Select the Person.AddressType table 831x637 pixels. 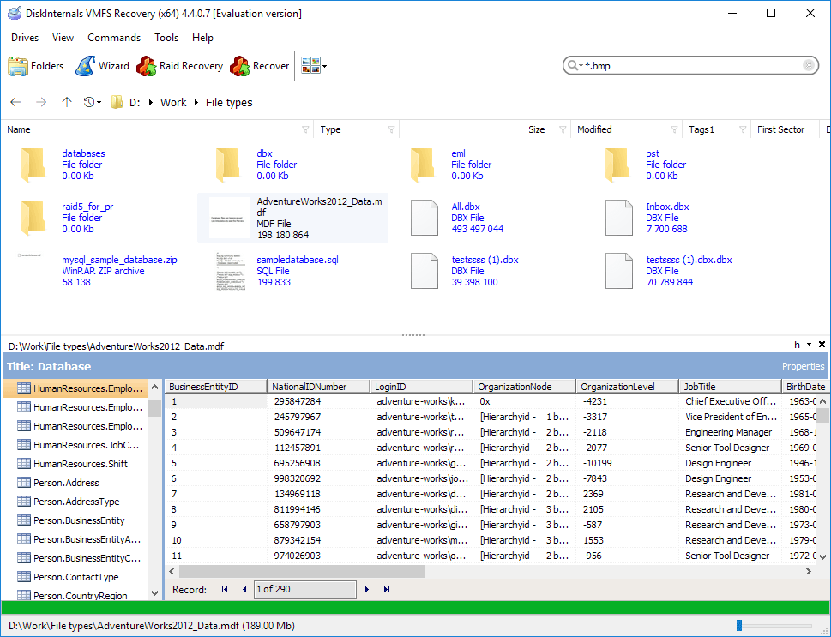[x=76, y=502]
